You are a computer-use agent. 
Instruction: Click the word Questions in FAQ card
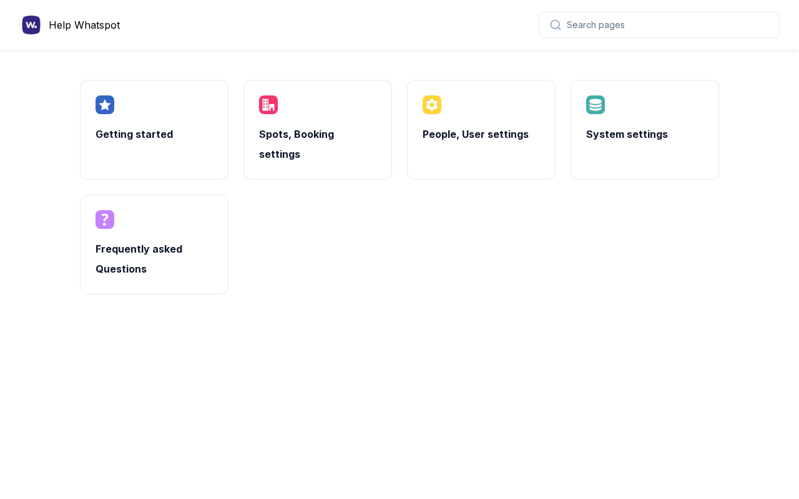(x=121, y=269)
